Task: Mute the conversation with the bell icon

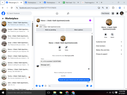Action: [106, 34]
